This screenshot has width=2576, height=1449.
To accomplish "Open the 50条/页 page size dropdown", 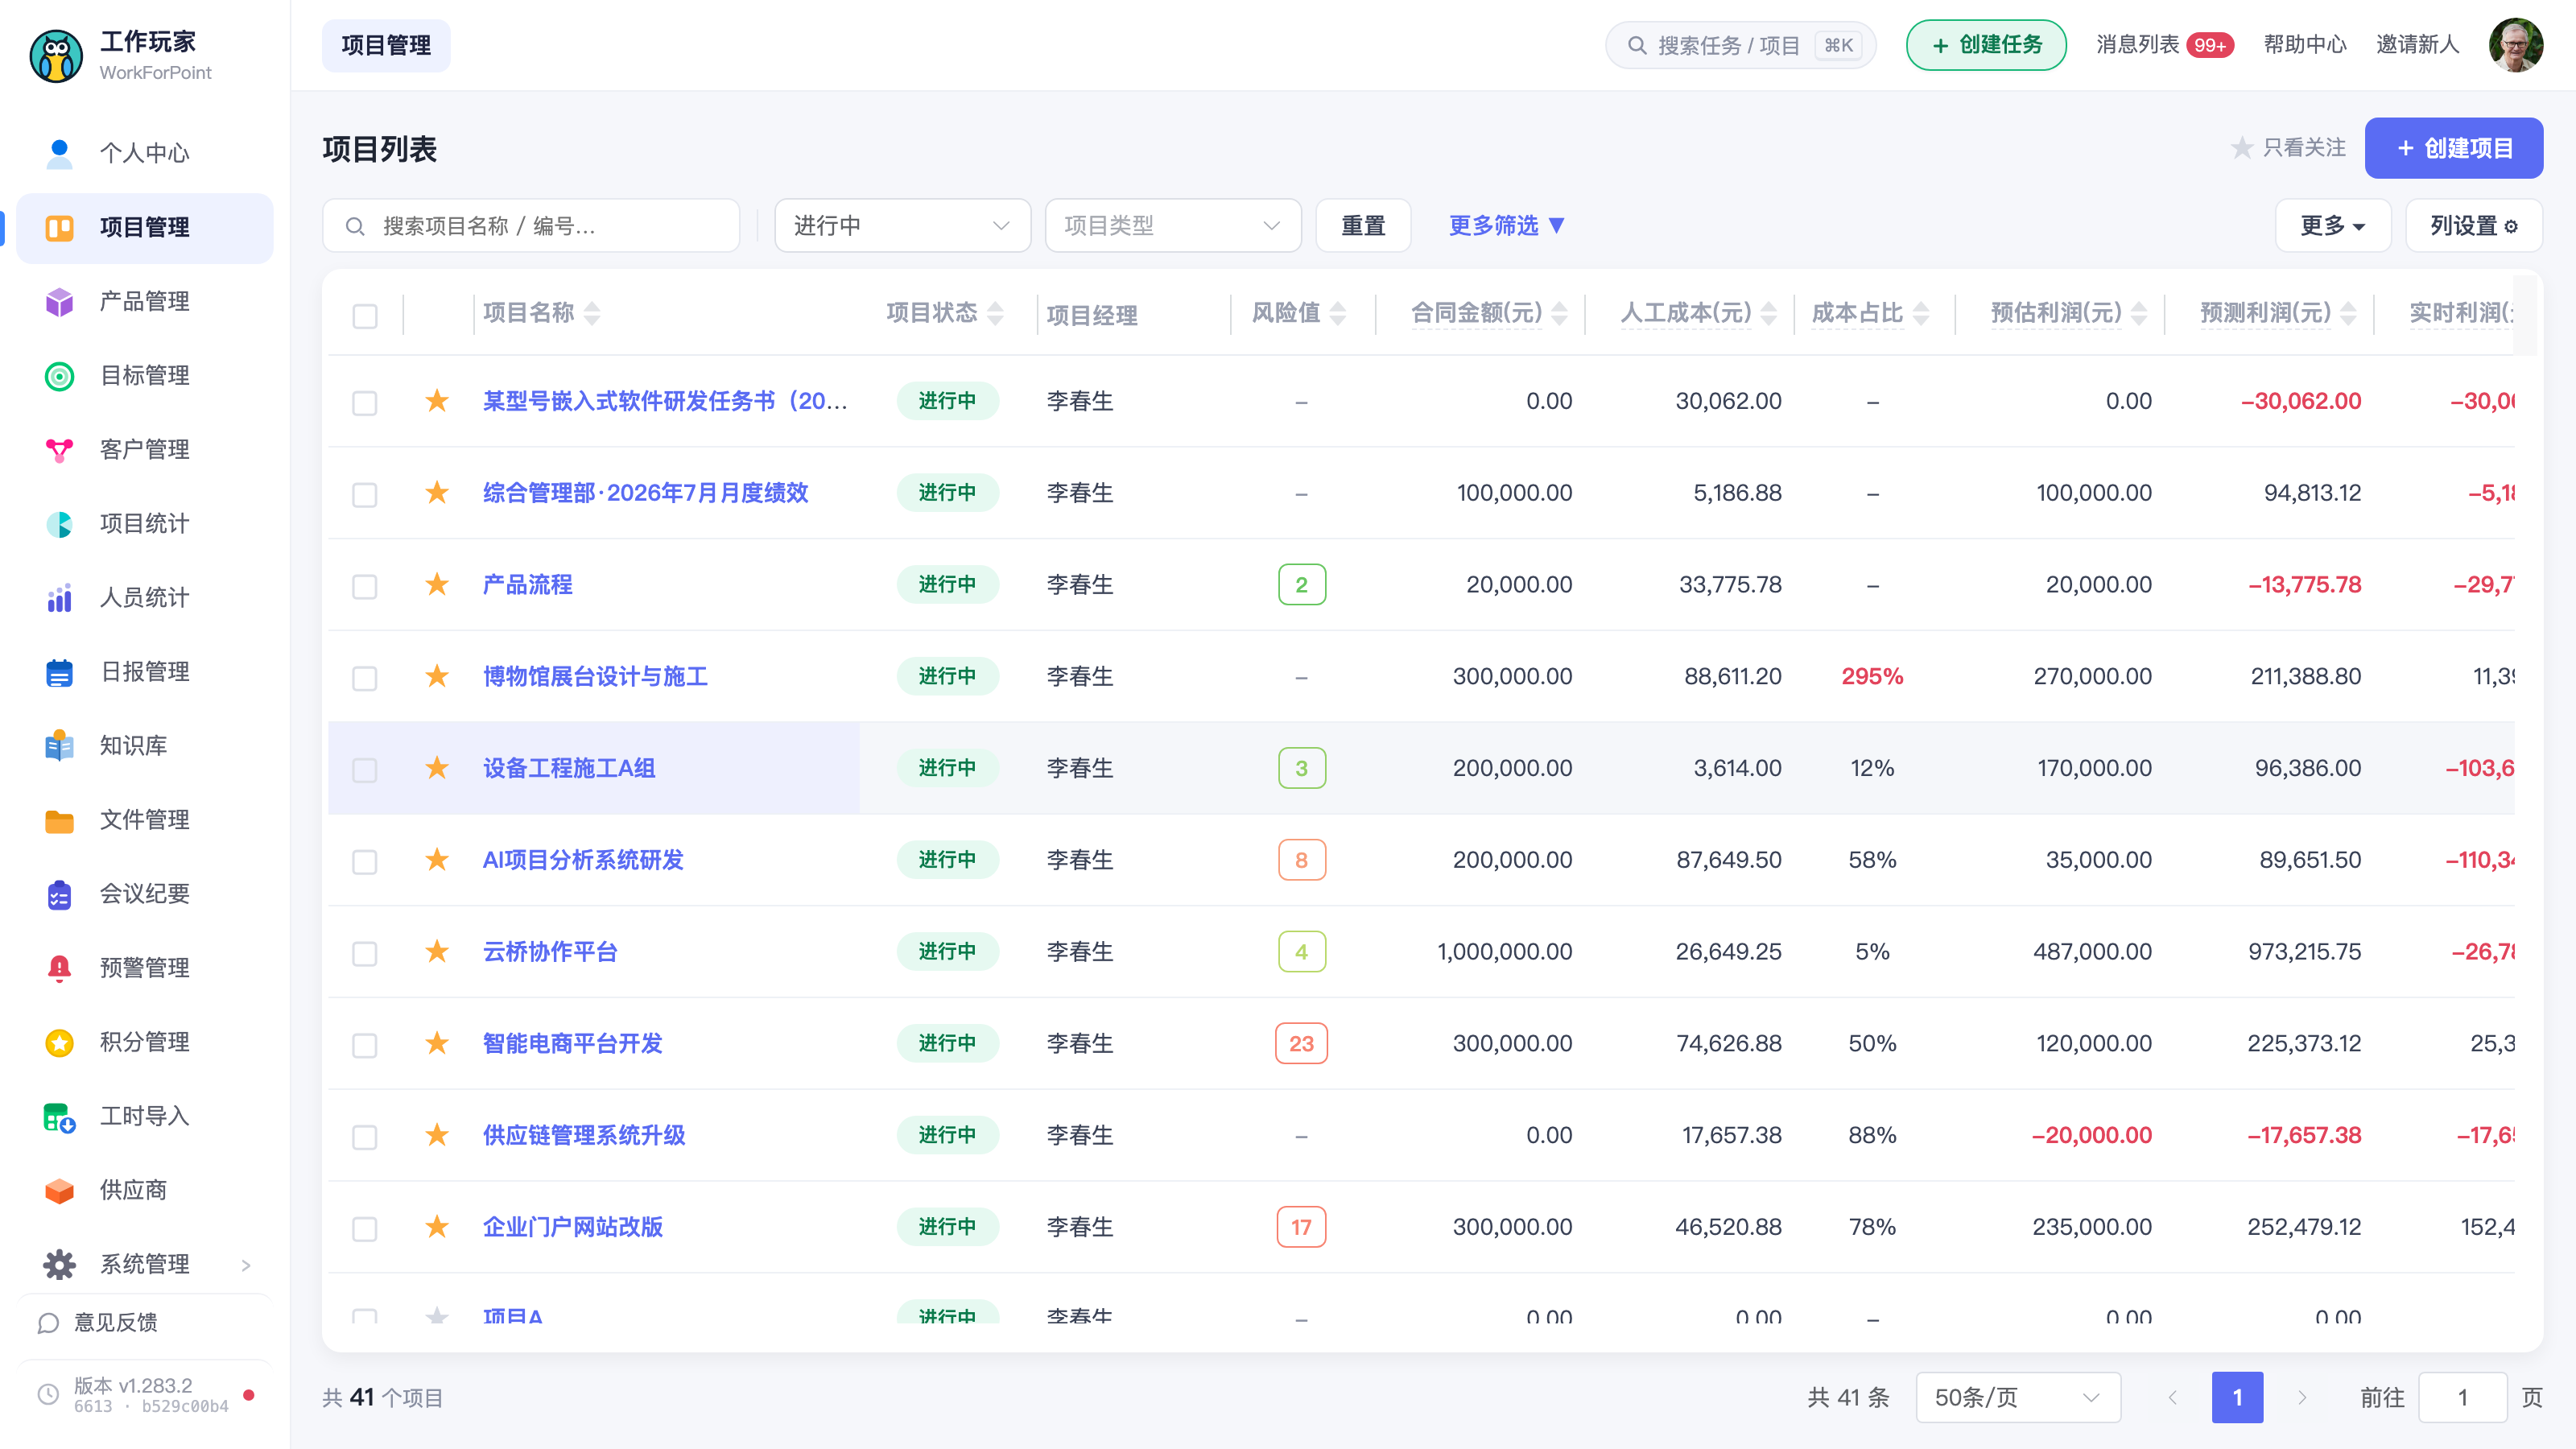I will pos(2017,1397).
